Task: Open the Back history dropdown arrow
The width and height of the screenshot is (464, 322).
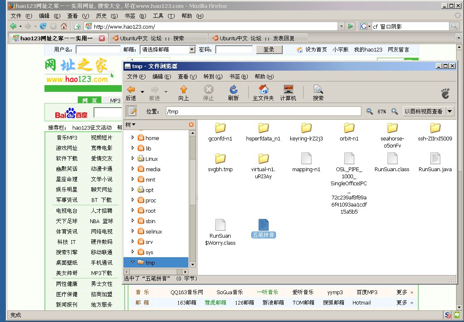Action: pyautogui.click(x=142, y=92)
